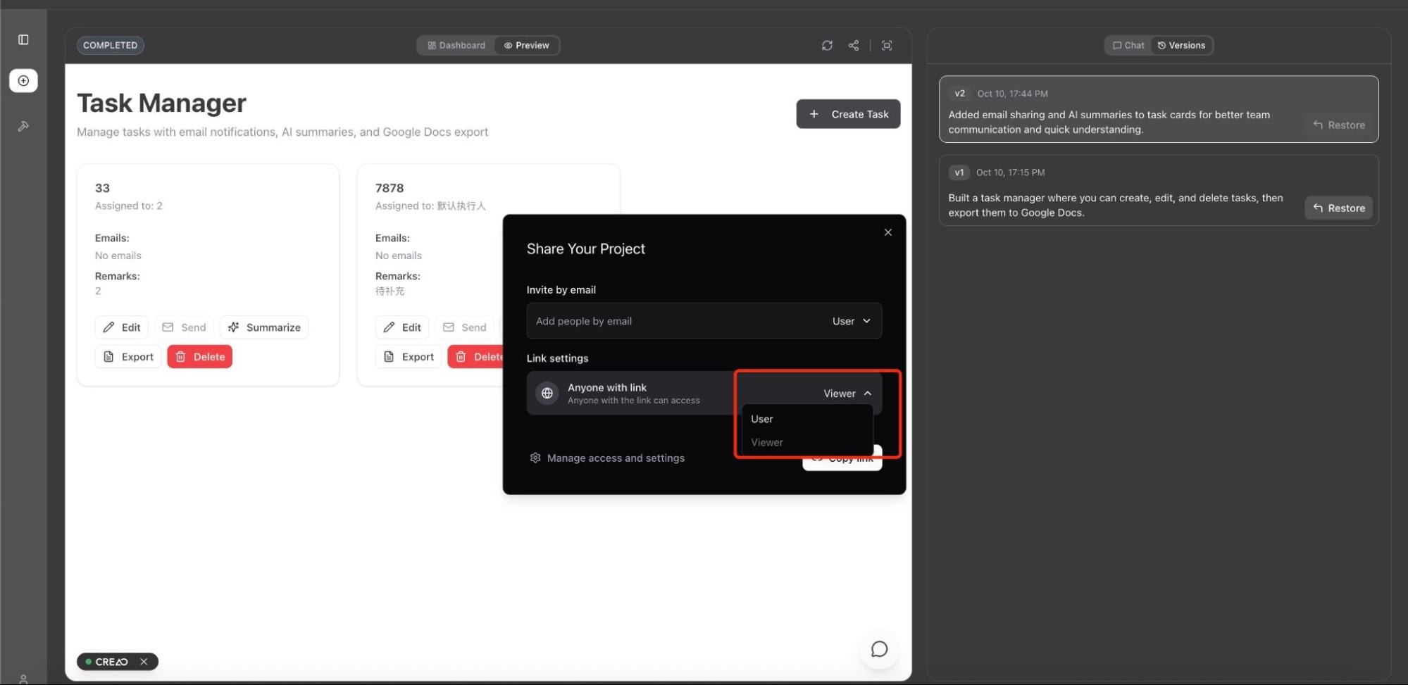Summarize task 33 with AI
The image size is (1408, 685).
click(x=264, y=327)
